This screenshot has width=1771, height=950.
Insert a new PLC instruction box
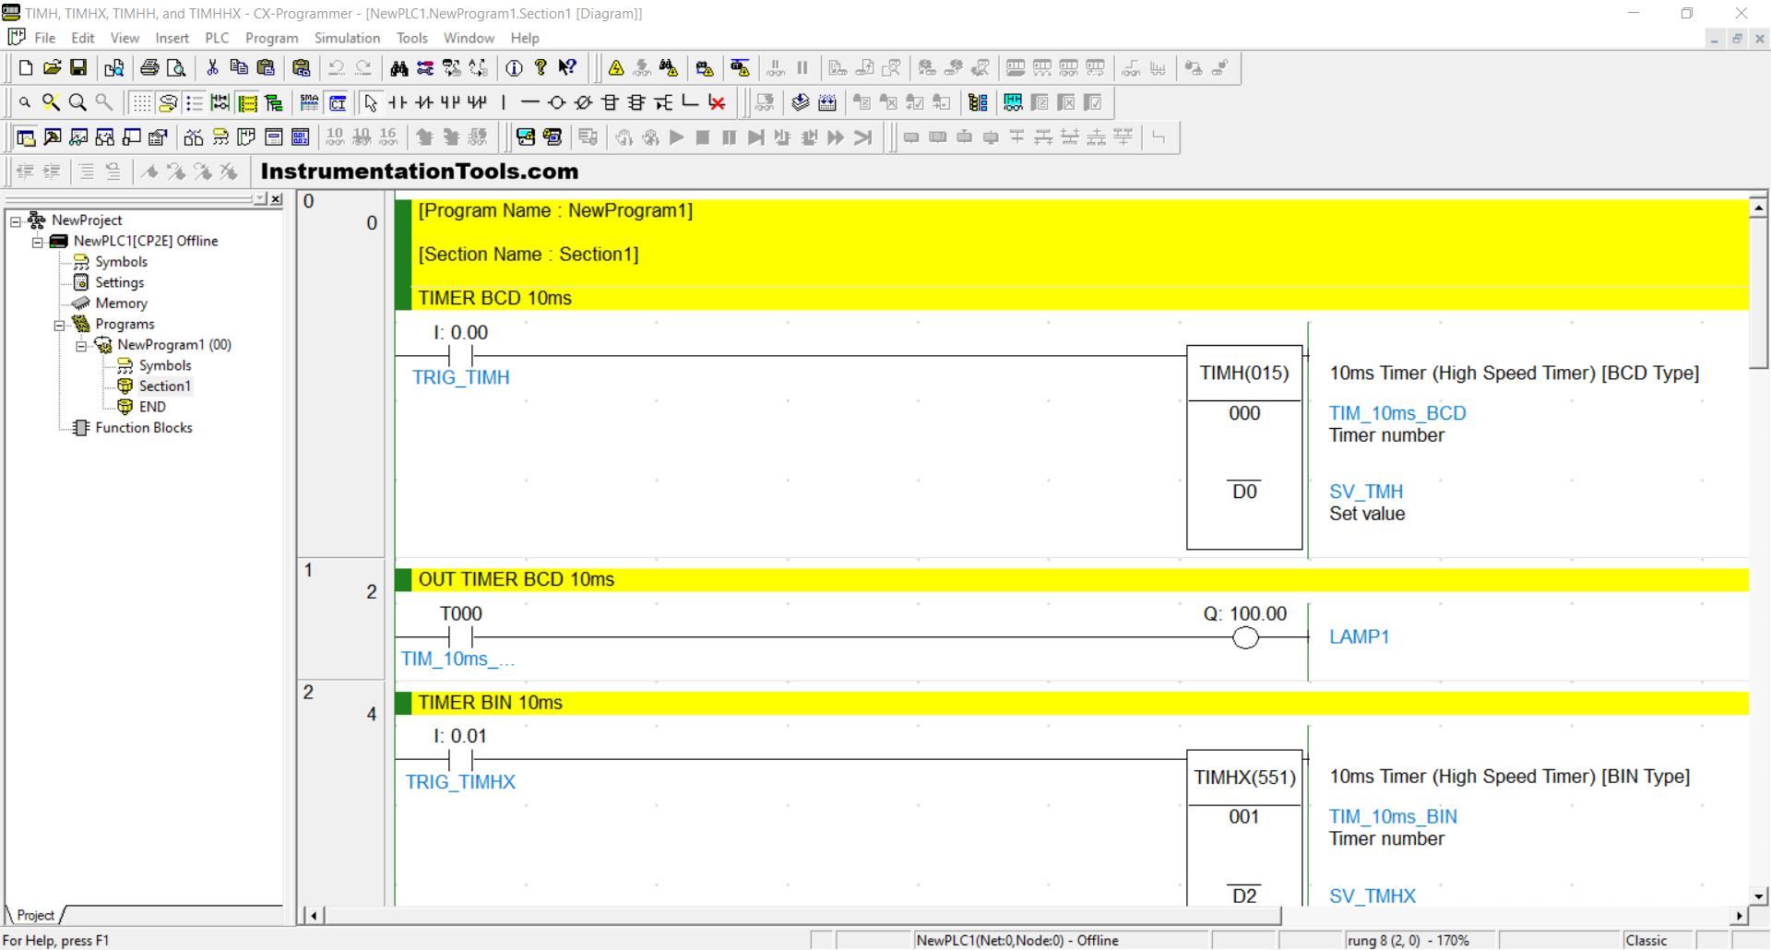(611, 102)
